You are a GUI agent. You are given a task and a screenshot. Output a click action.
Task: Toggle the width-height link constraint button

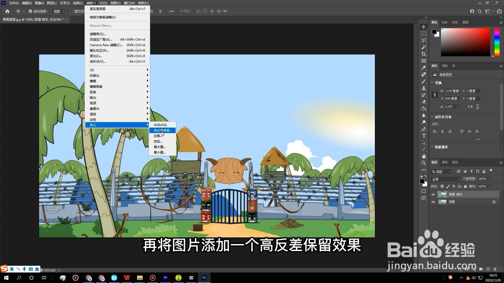(x=435, y=95)
